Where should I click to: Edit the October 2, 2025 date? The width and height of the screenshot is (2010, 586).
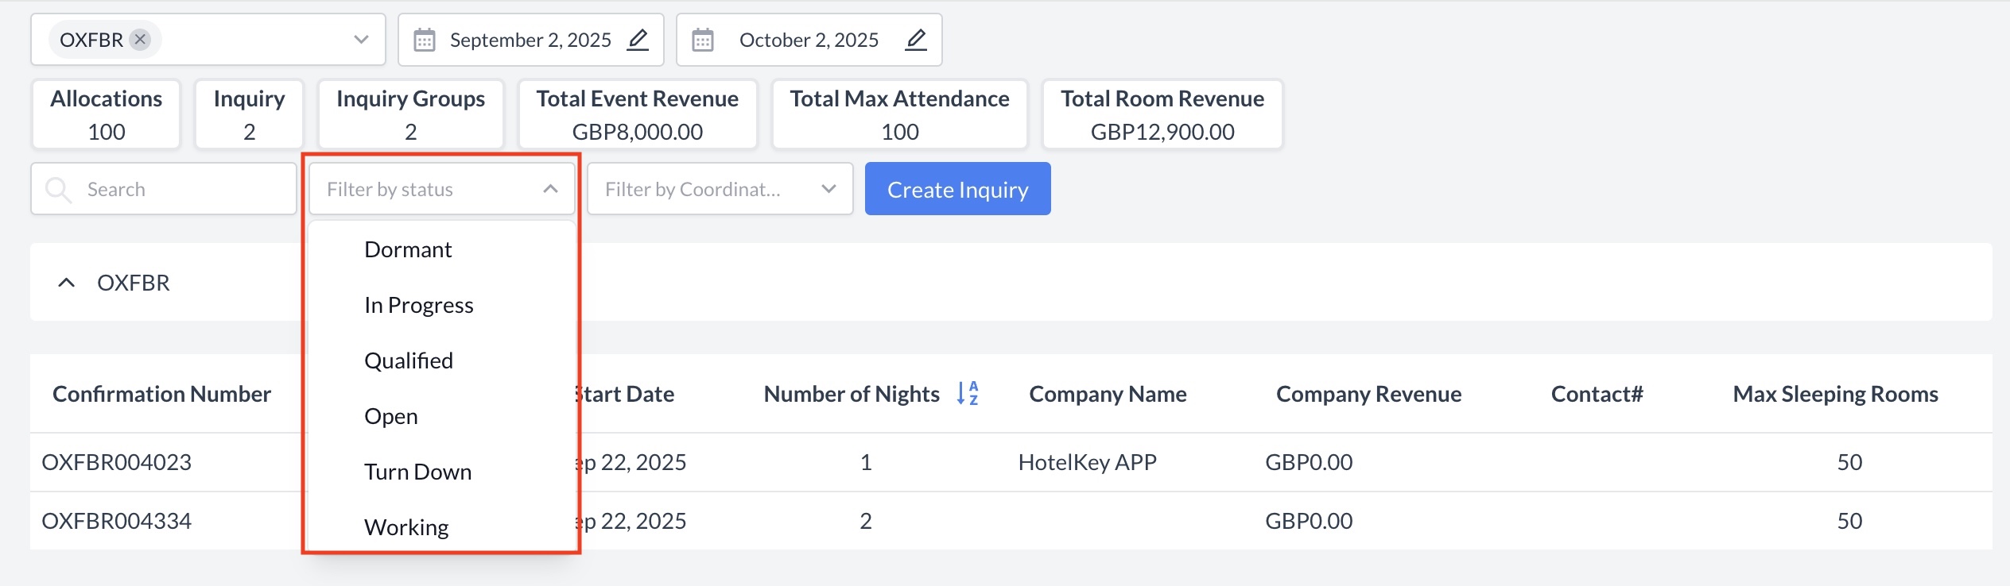point(916,40)
